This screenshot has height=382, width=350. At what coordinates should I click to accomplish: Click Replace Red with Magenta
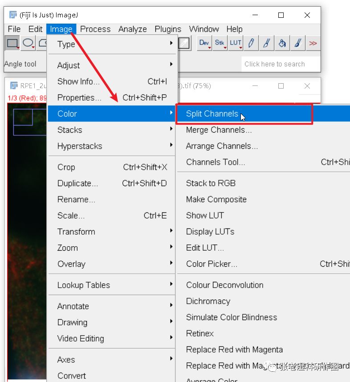coord(264,349)
